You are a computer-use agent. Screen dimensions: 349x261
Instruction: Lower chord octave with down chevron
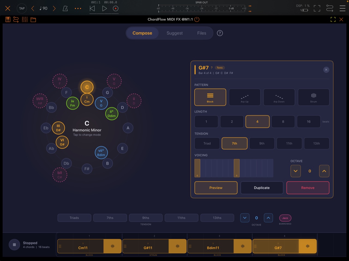[x=296, y=171]
